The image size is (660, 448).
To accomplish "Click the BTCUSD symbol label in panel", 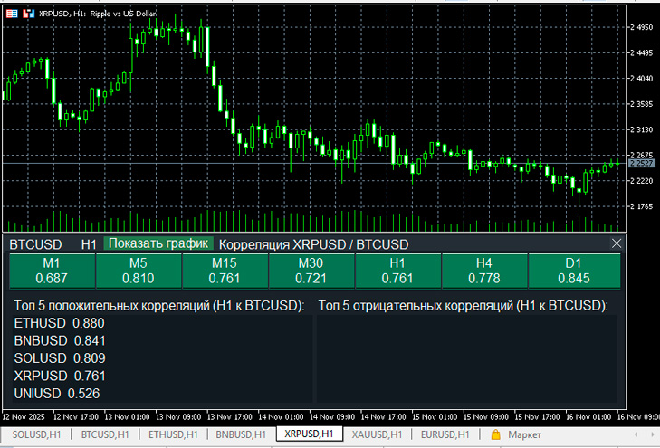I will 35,244.
